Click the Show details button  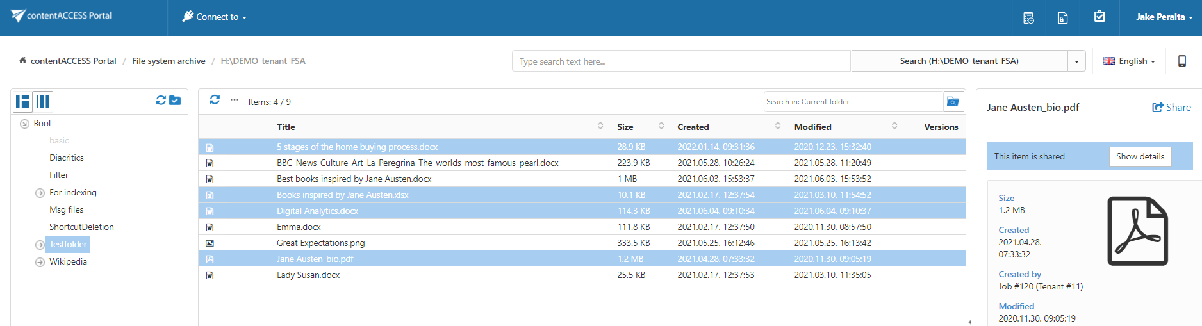(1140, 157)
